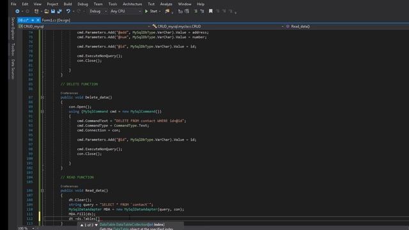Collapse the Read_data() method outline
The image size is (409, 230).
pyautogui.click(x=42, y=190)
